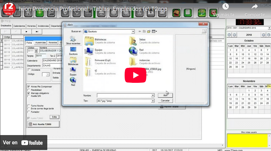Open the Ficha tab in the employee form
The image size is (271, 151).
(29, 43)
